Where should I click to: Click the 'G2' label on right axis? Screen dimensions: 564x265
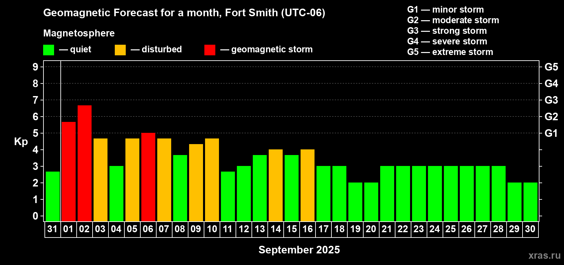551,117
